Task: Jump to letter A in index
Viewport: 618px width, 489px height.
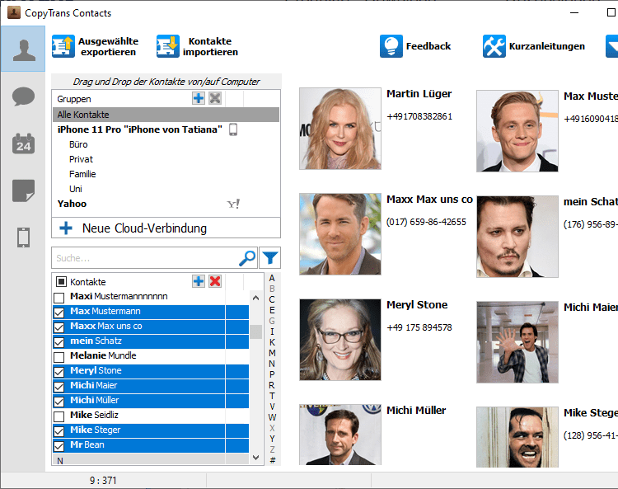Action: 272,278
